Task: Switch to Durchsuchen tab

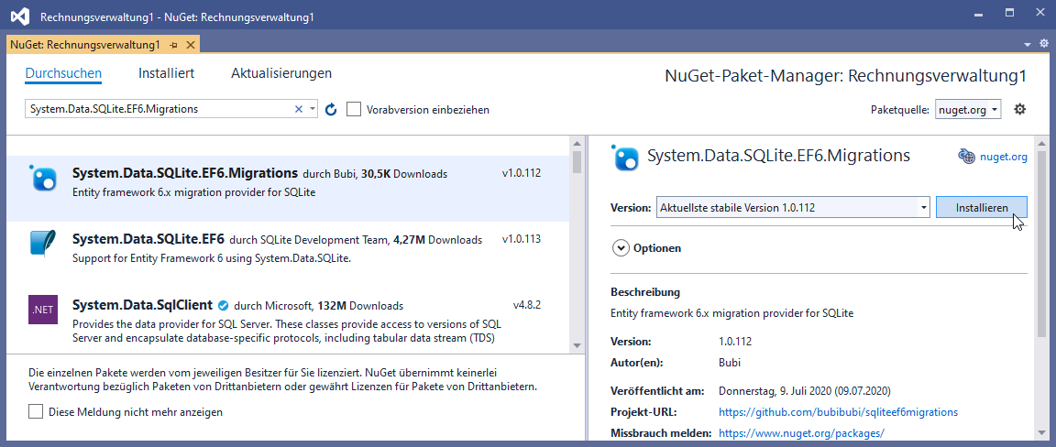Action: point(63,73)
